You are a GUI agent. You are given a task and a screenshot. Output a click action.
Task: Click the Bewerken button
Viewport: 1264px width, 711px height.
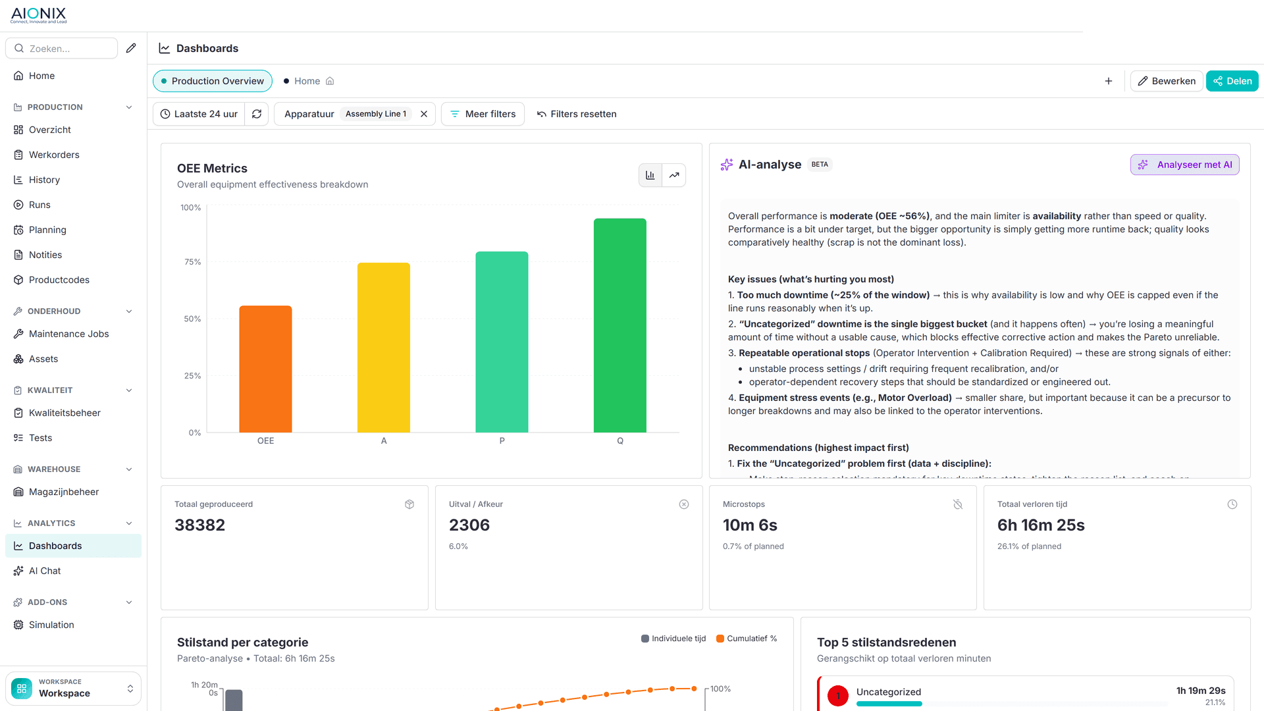pyautogui.click(x=1167, y=81)
